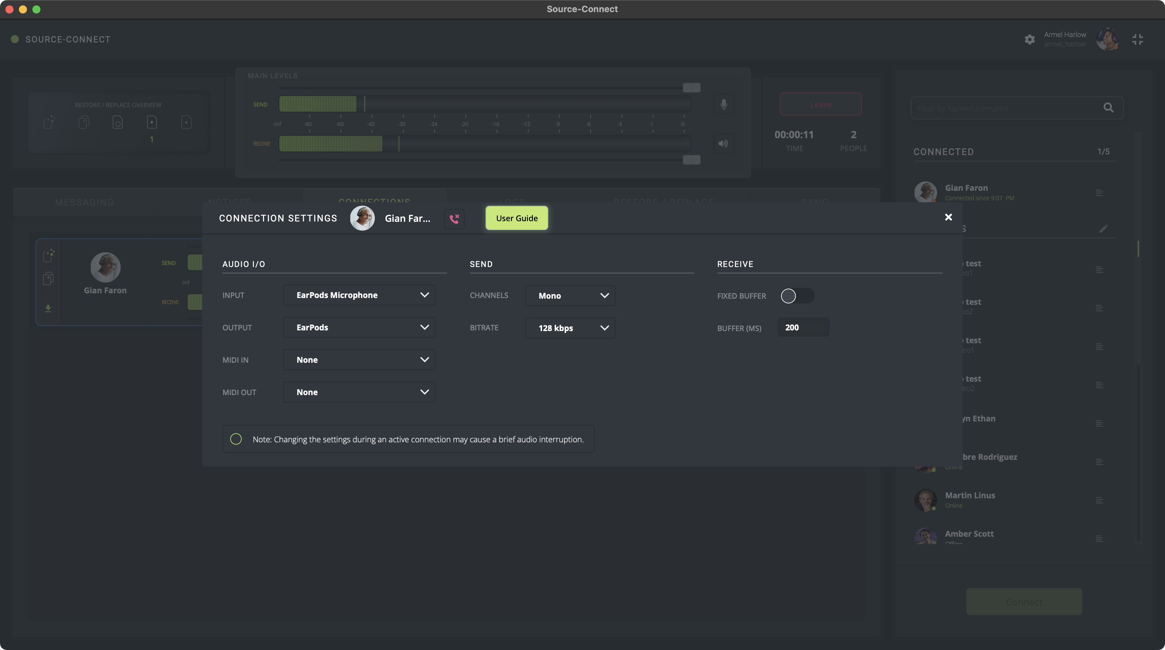Click the speaker volume icon

tap(724, 143)
